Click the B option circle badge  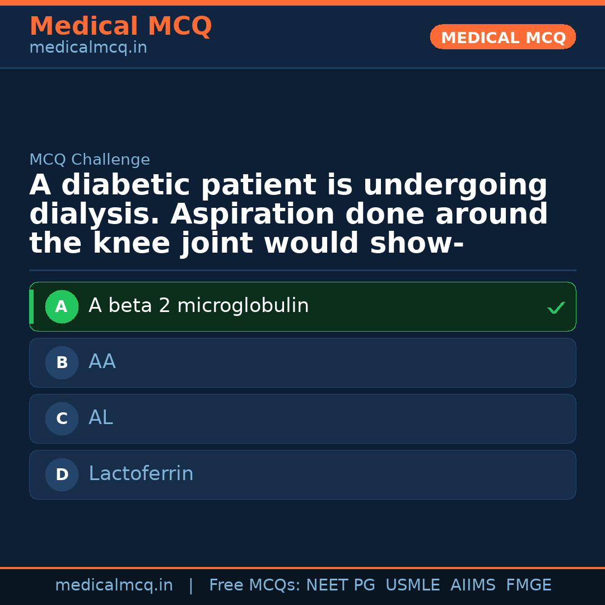tap(62, 362)
